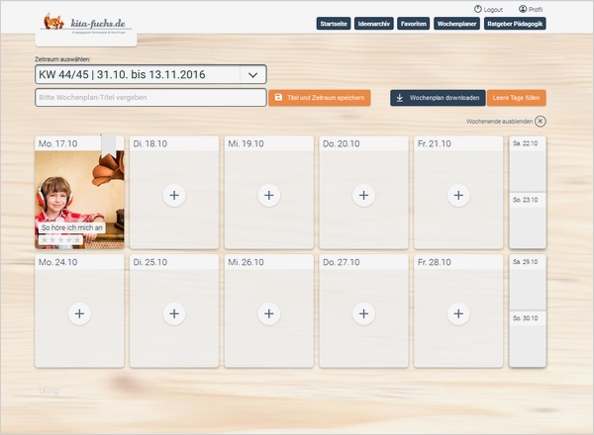Click the Wochenende ausblenden text link
Image resolution: width=594 pixels, height=435 pixels.
(x=499, y=122)
